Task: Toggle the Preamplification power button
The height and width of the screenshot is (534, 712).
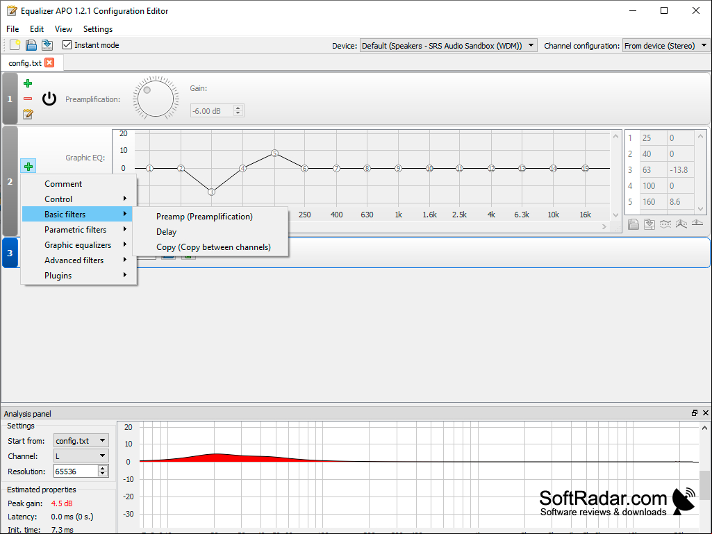Action: [x=49, y=99]
